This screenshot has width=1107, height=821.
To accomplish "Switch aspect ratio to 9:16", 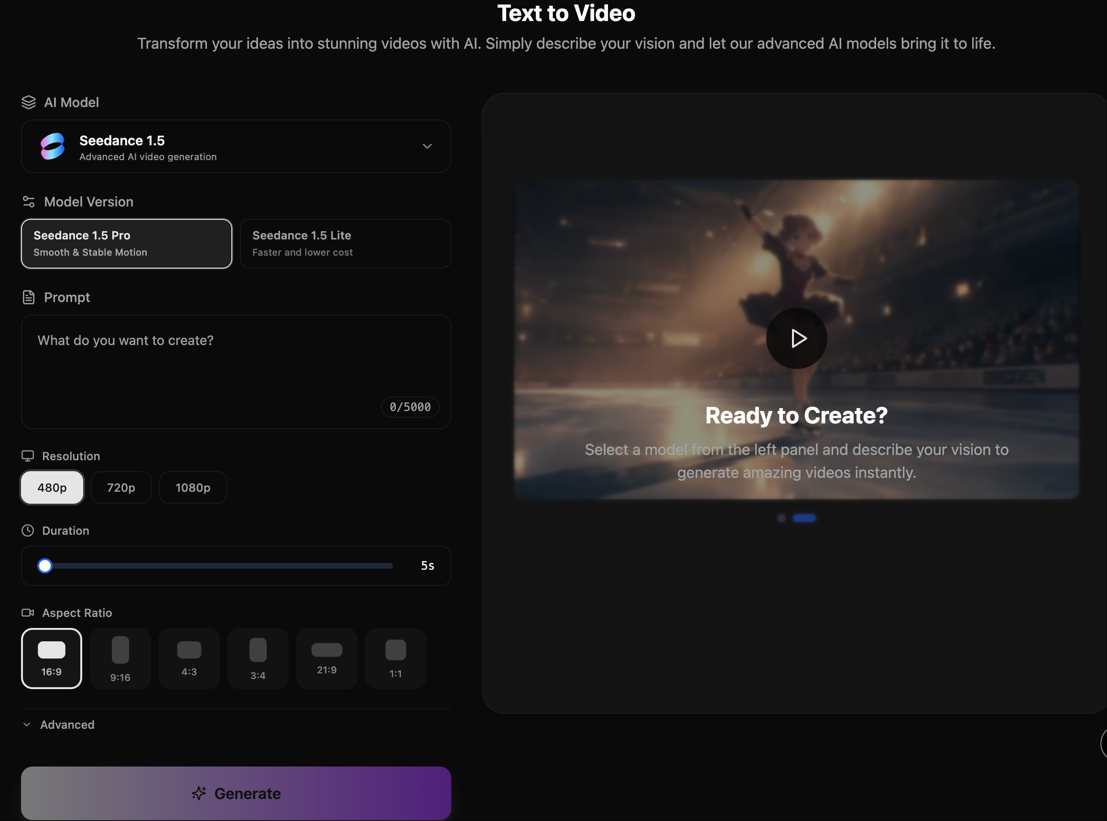I will (x=120, y=659).
